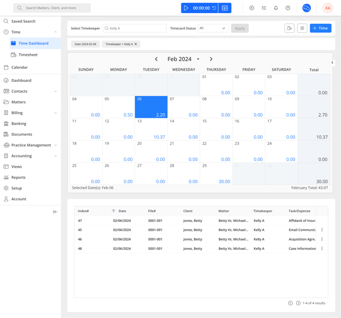
Task: Open the notifications bell
Action: click(x=276, y=8)
